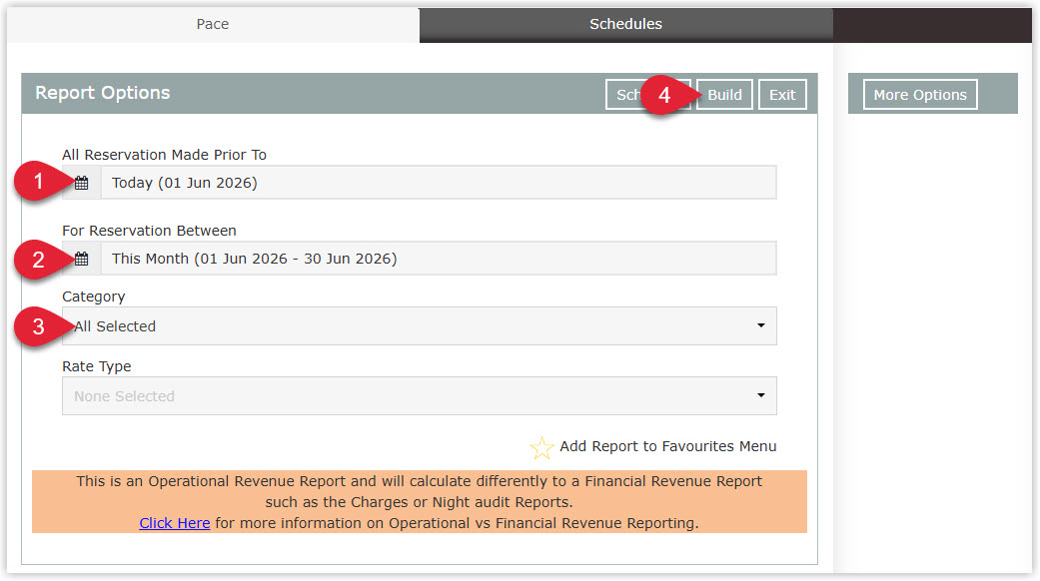Open More Options
Image resolution: width=1040 pixels, height=581 pixels.
tap(920, 95)
